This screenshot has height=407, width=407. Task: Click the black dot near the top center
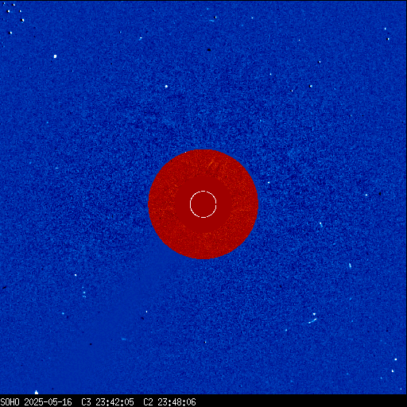coord(209,49)
